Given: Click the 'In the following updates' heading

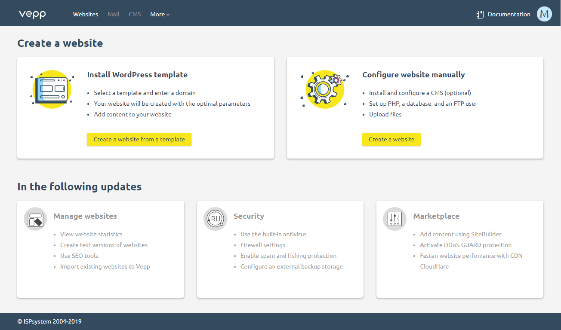Looking at the screenshot, I should click(80, 186).
